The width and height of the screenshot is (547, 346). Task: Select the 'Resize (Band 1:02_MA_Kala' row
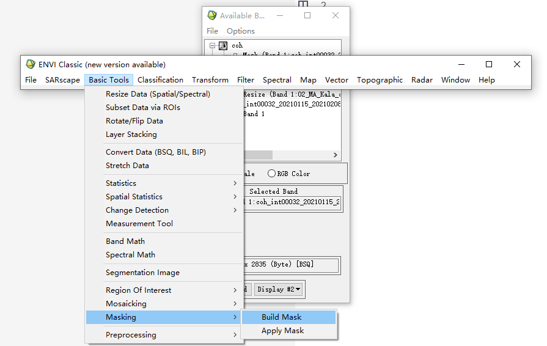292,94
